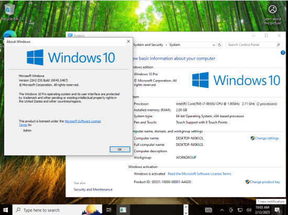288x215 pixels.
Task: Click the Windows is activated text
Action: pos(149,174)
